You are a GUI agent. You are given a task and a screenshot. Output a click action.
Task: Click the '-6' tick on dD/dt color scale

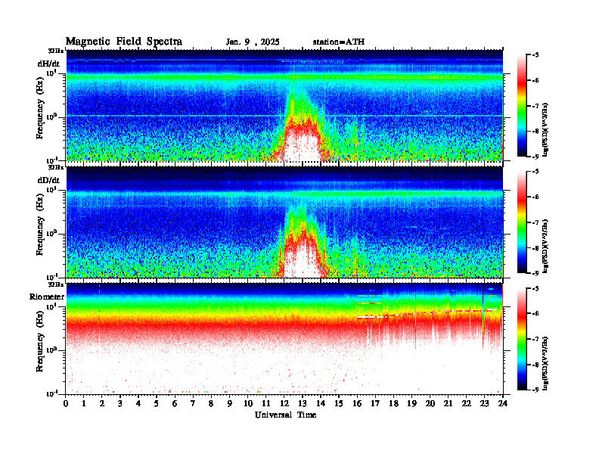coord(535,197)
